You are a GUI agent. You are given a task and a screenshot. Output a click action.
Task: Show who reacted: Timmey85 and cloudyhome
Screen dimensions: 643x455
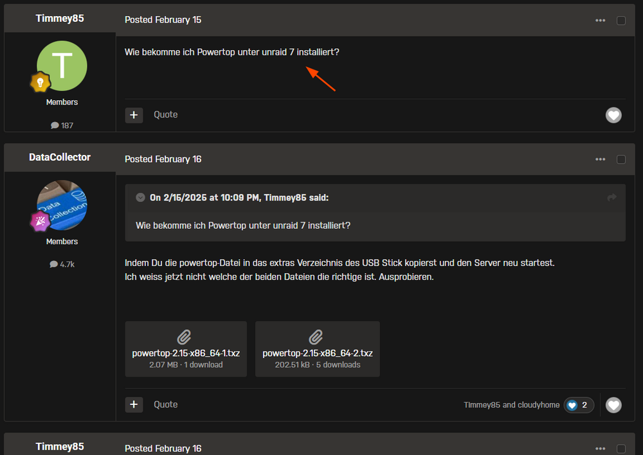click(x=511, y=405)
